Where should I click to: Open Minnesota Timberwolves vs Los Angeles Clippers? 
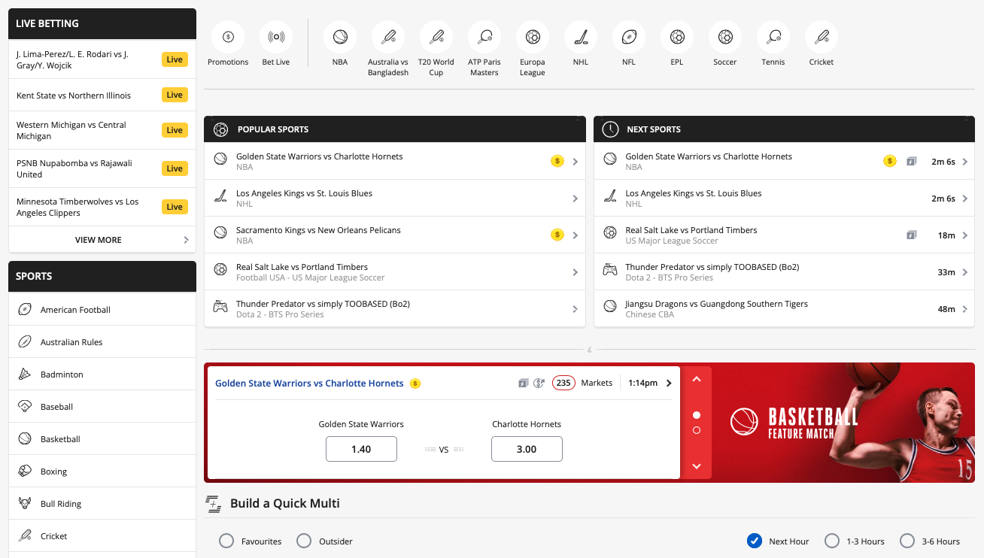click(x=102, y=207)
